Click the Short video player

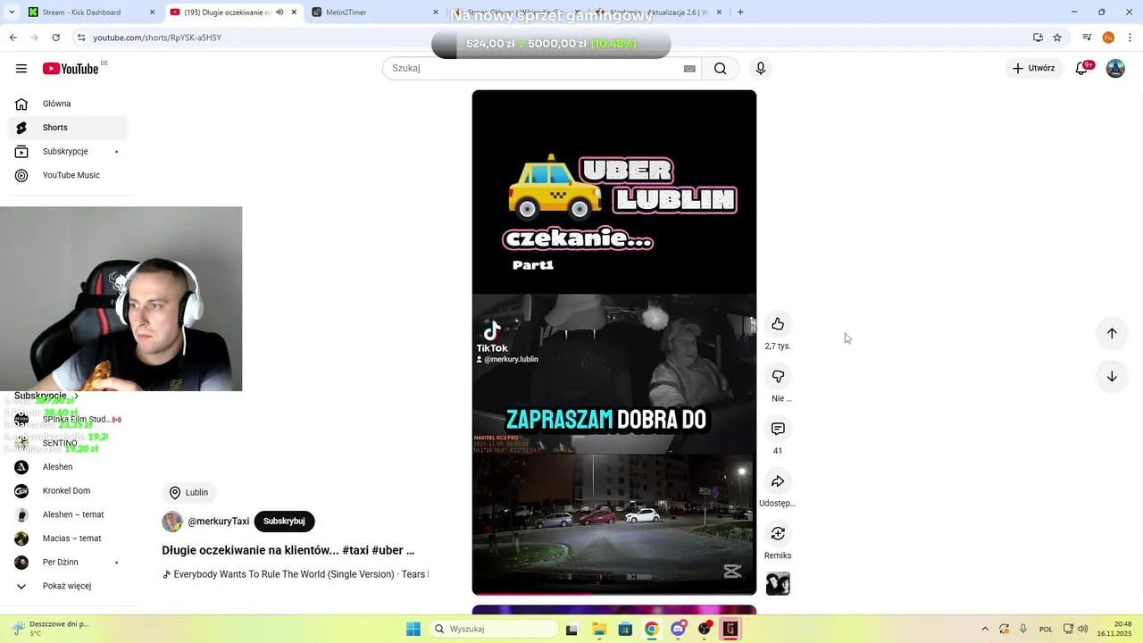coord(614,342)
